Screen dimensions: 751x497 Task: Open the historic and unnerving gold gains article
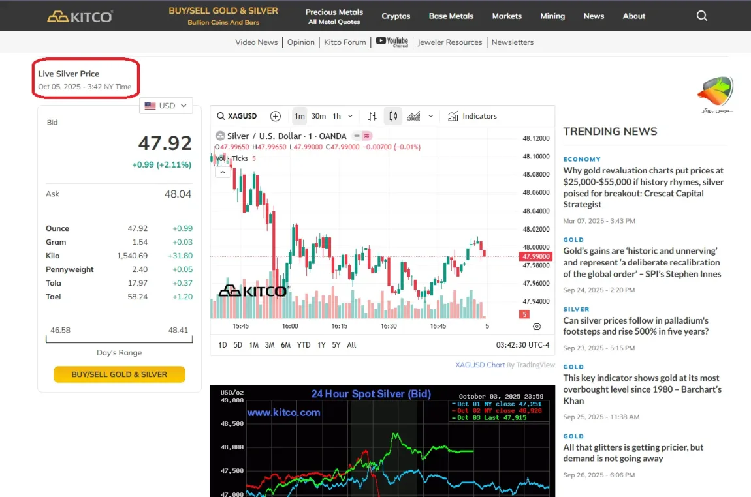point(642,262)
